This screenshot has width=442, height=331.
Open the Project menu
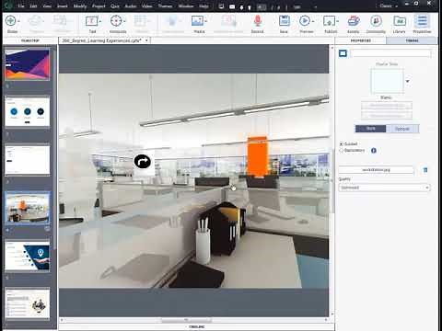pos(99,6)
